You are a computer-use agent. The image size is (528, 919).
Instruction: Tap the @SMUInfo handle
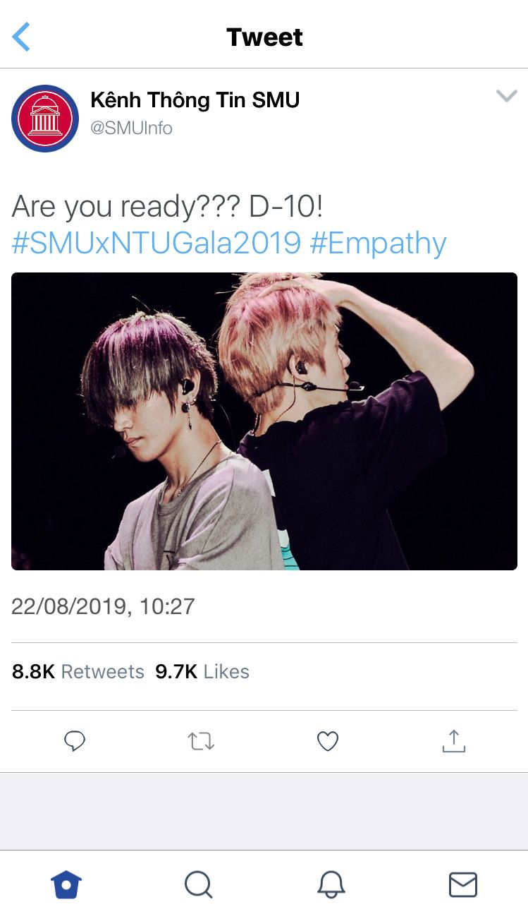pos(131,128)
